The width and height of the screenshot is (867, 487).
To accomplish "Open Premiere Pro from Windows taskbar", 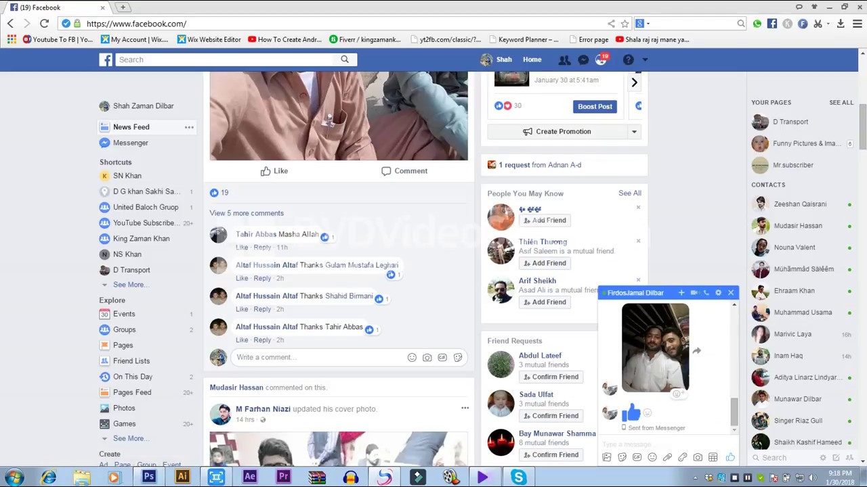I will (x=283, y=478).
